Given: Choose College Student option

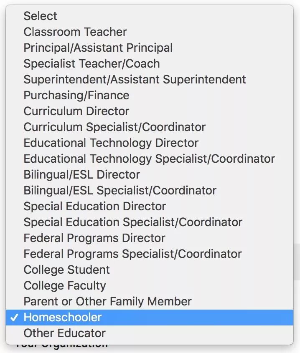Looking at the screenshot, I should [67, 270].
